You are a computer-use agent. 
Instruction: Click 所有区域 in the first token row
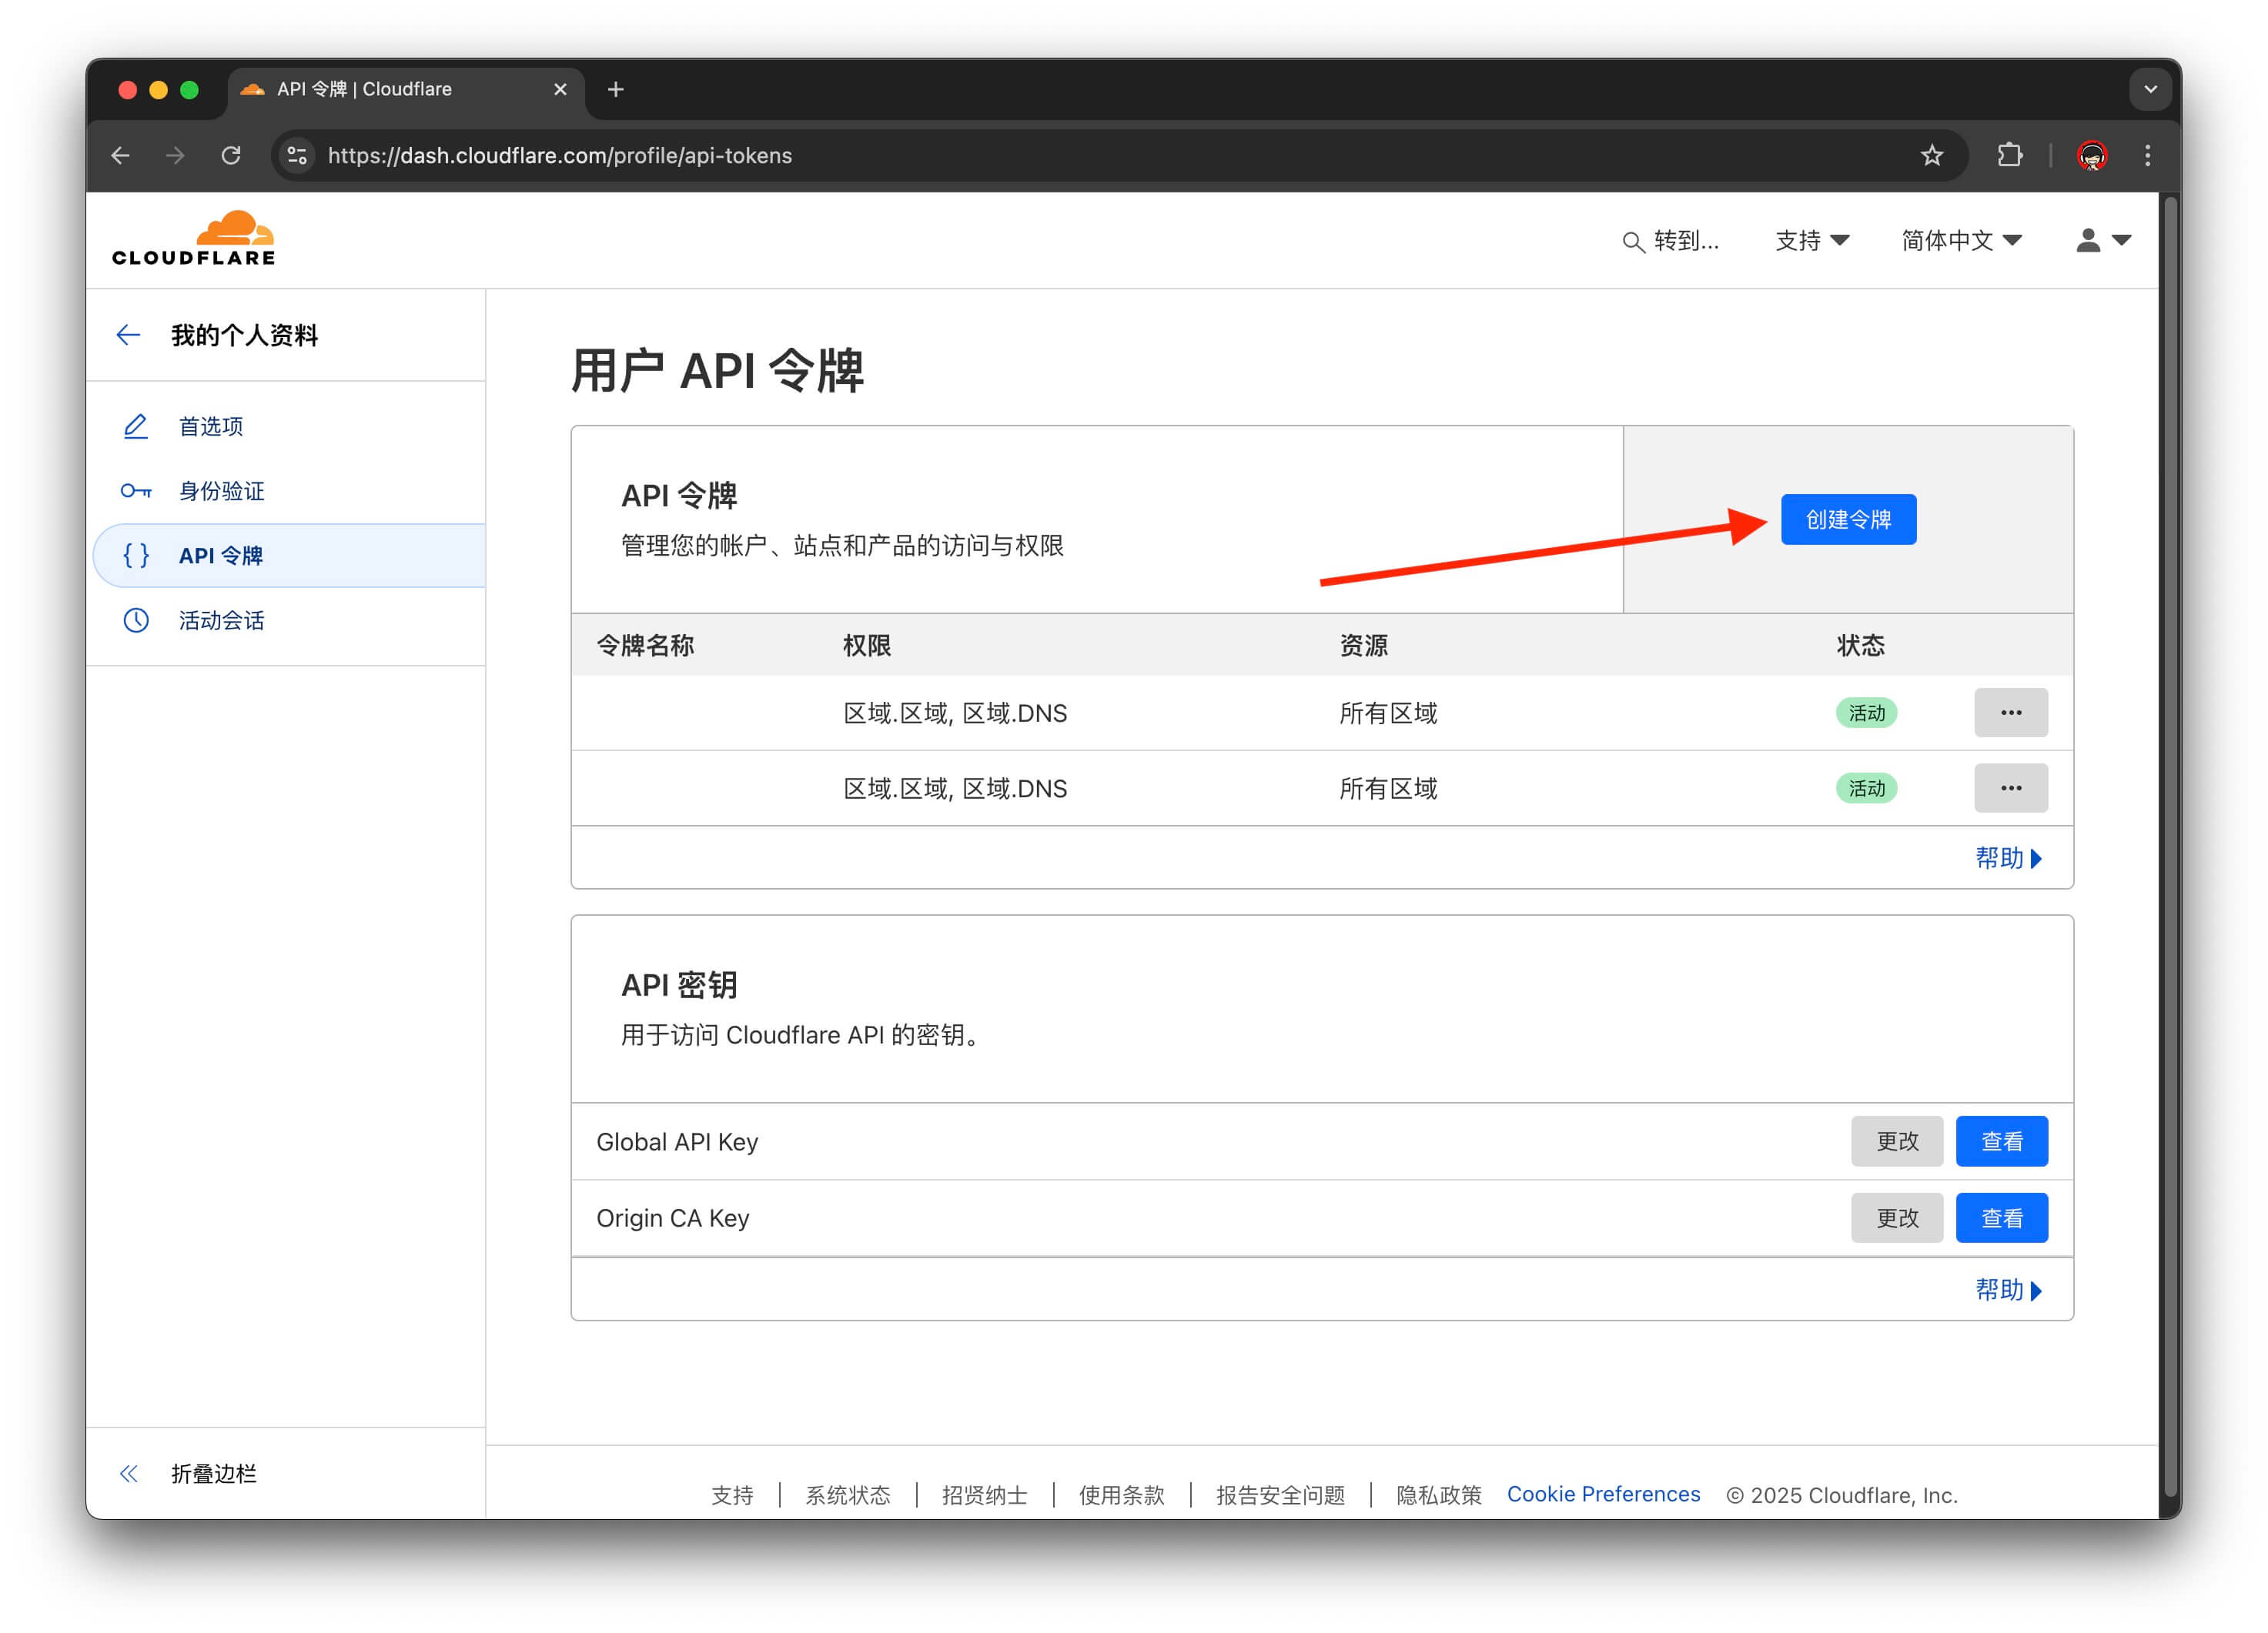tap(1388, 713)
